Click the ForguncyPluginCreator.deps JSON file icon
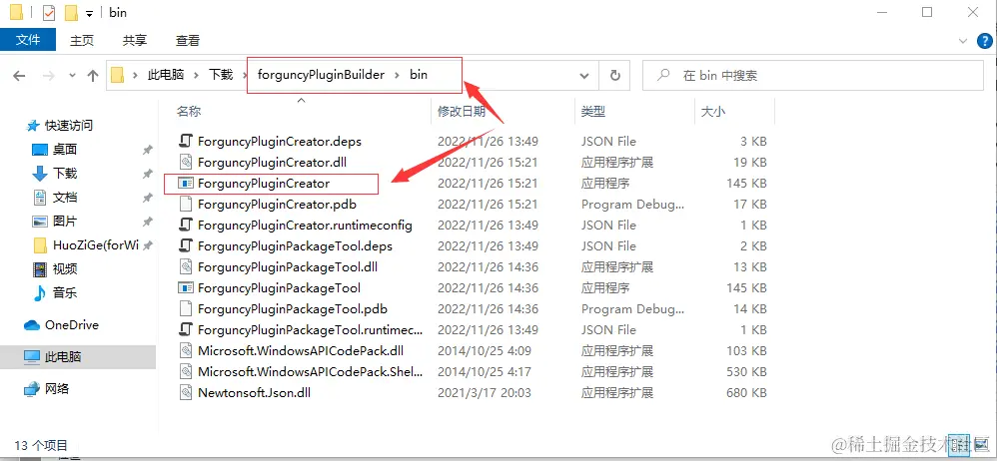This screenshot has height=461, width=997. [x=185, y=141]
